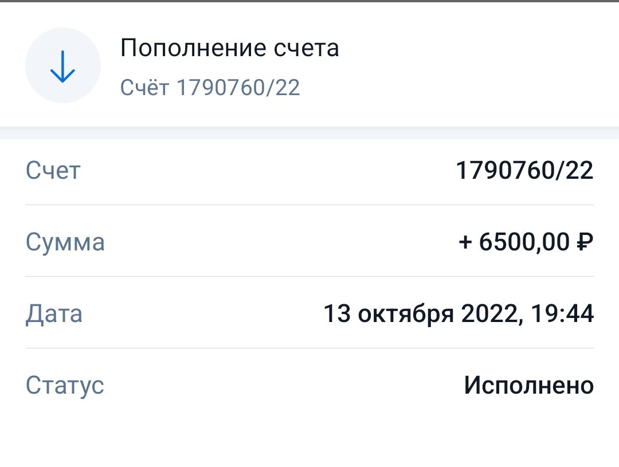Screen dimensions: 619x467
Task: Click the "Счет" row label
Action: (x=53, y=171)
